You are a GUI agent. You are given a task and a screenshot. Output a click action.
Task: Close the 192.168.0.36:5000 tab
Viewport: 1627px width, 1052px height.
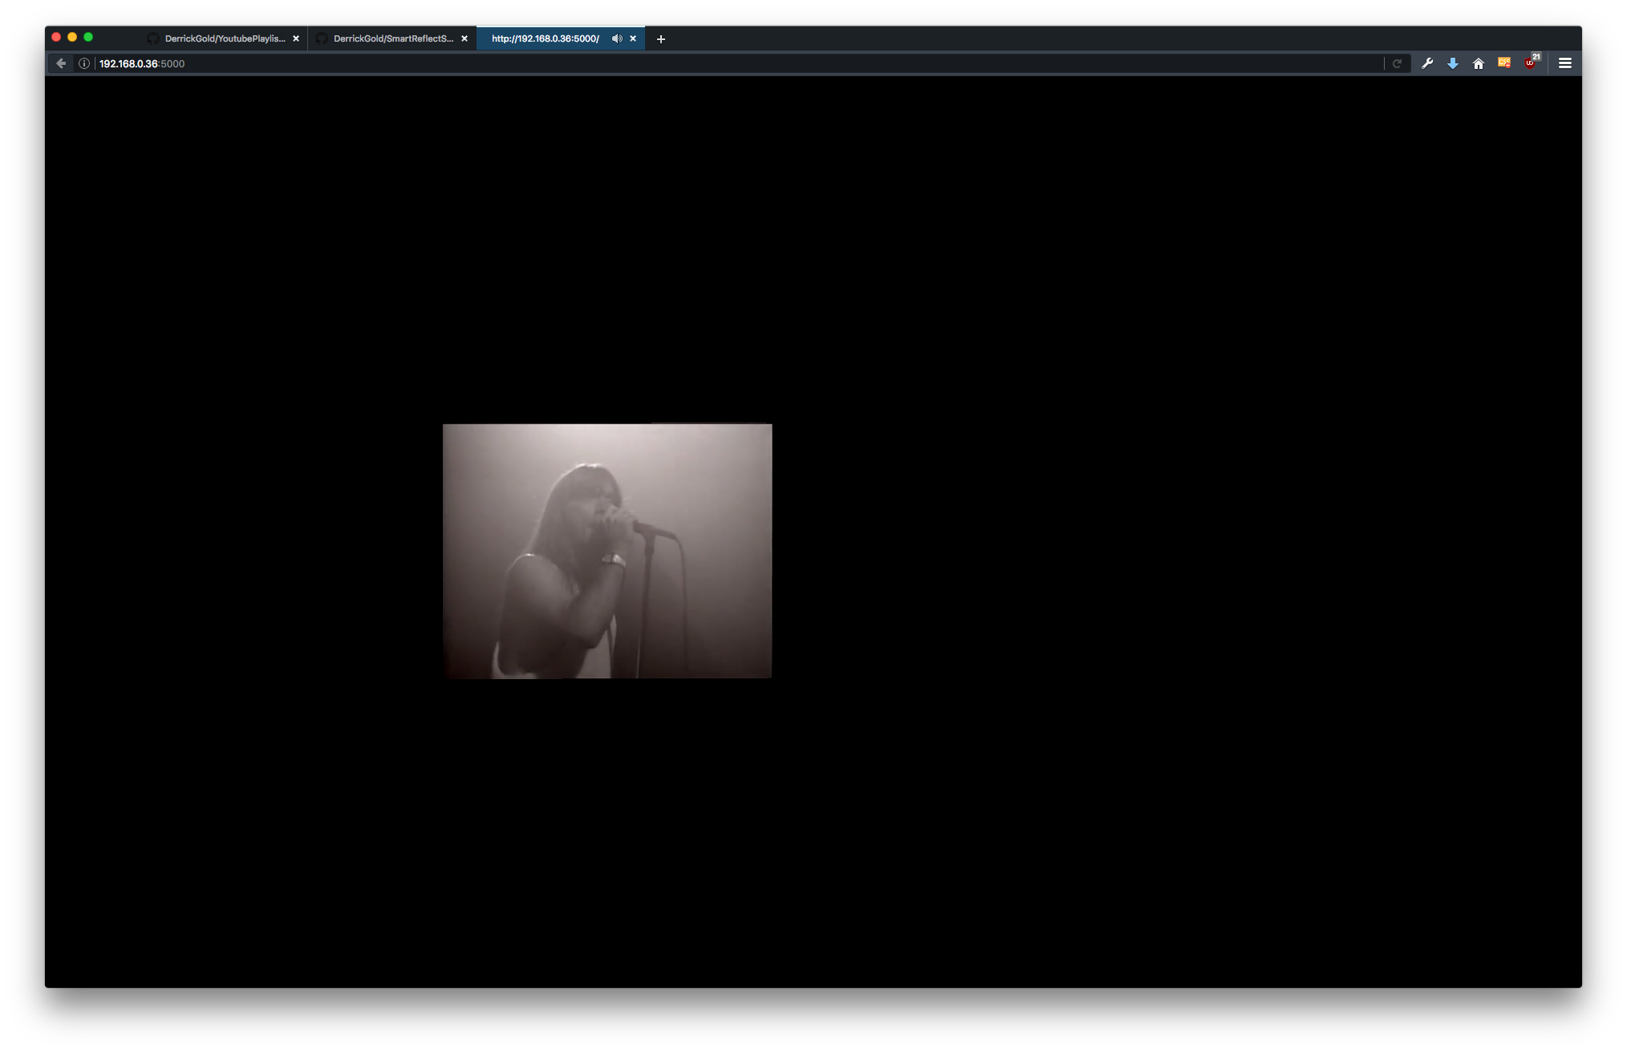[x=633, y=38]
